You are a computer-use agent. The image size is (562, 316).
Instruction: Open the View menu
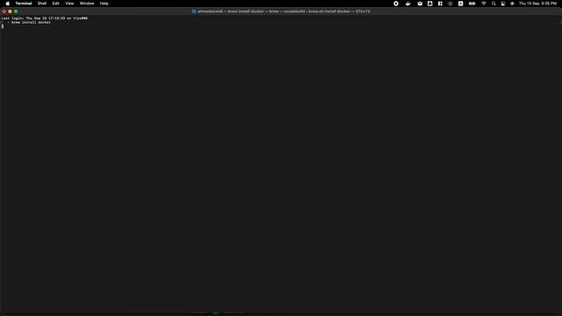tap(69, 4)
